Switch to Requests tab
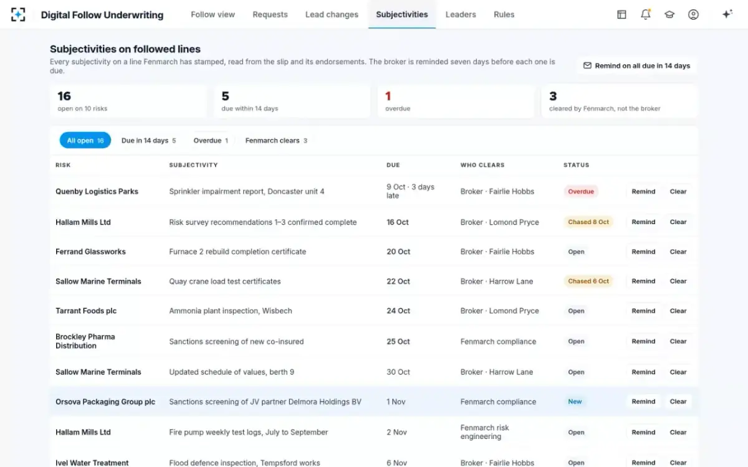Image resolution: width=748 pixels, height=467 pixels. pyautogui.click(x=270, y=14)
